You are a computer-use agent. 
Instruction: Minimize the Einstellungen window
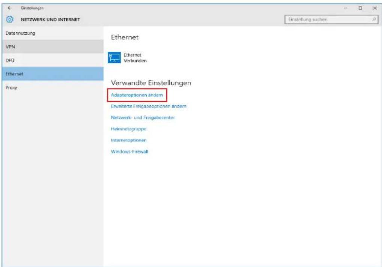[x=345, y=8]
